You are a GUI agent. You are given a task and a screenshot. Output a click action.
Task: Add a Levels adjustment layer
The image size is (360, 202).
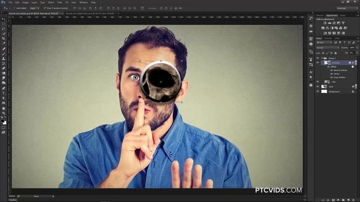click(330, 23)
